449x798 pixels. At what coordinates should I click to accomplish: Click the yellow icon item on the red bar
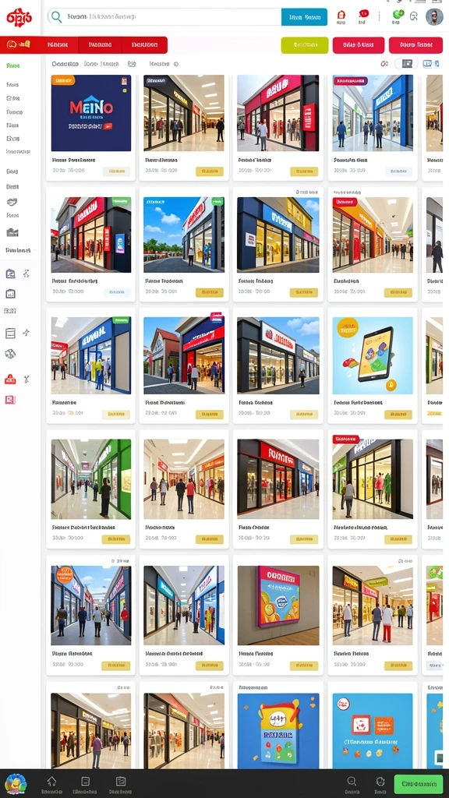point(19,44)
